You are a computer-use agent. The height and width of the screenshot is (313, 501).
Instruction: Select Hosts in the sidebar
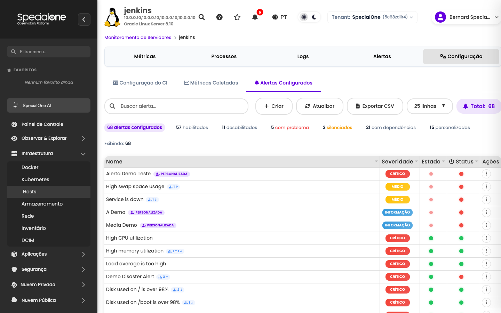49,192
